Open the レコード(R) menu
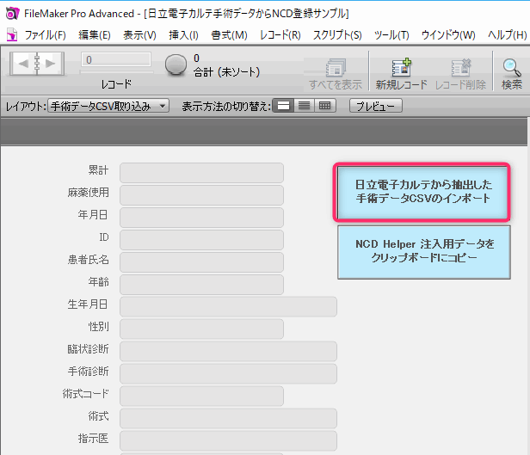530x455 pixels. coord(280,34)
